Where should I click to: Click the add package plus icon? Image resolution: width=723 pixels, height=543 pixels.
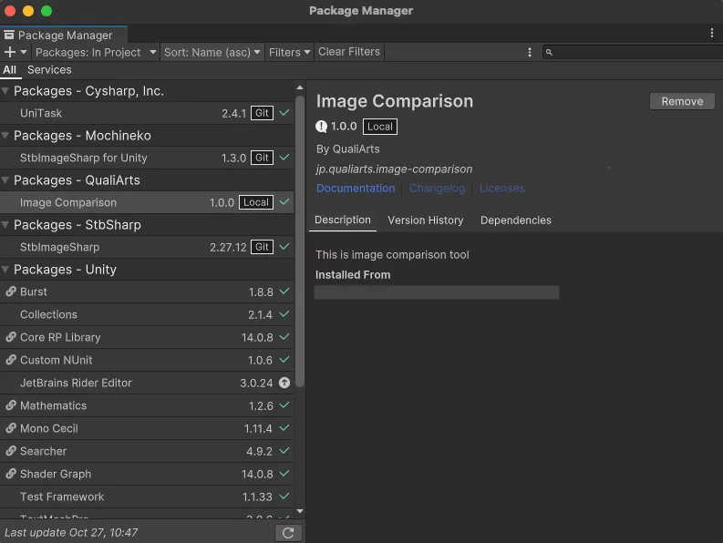click(x=11, y=52)
